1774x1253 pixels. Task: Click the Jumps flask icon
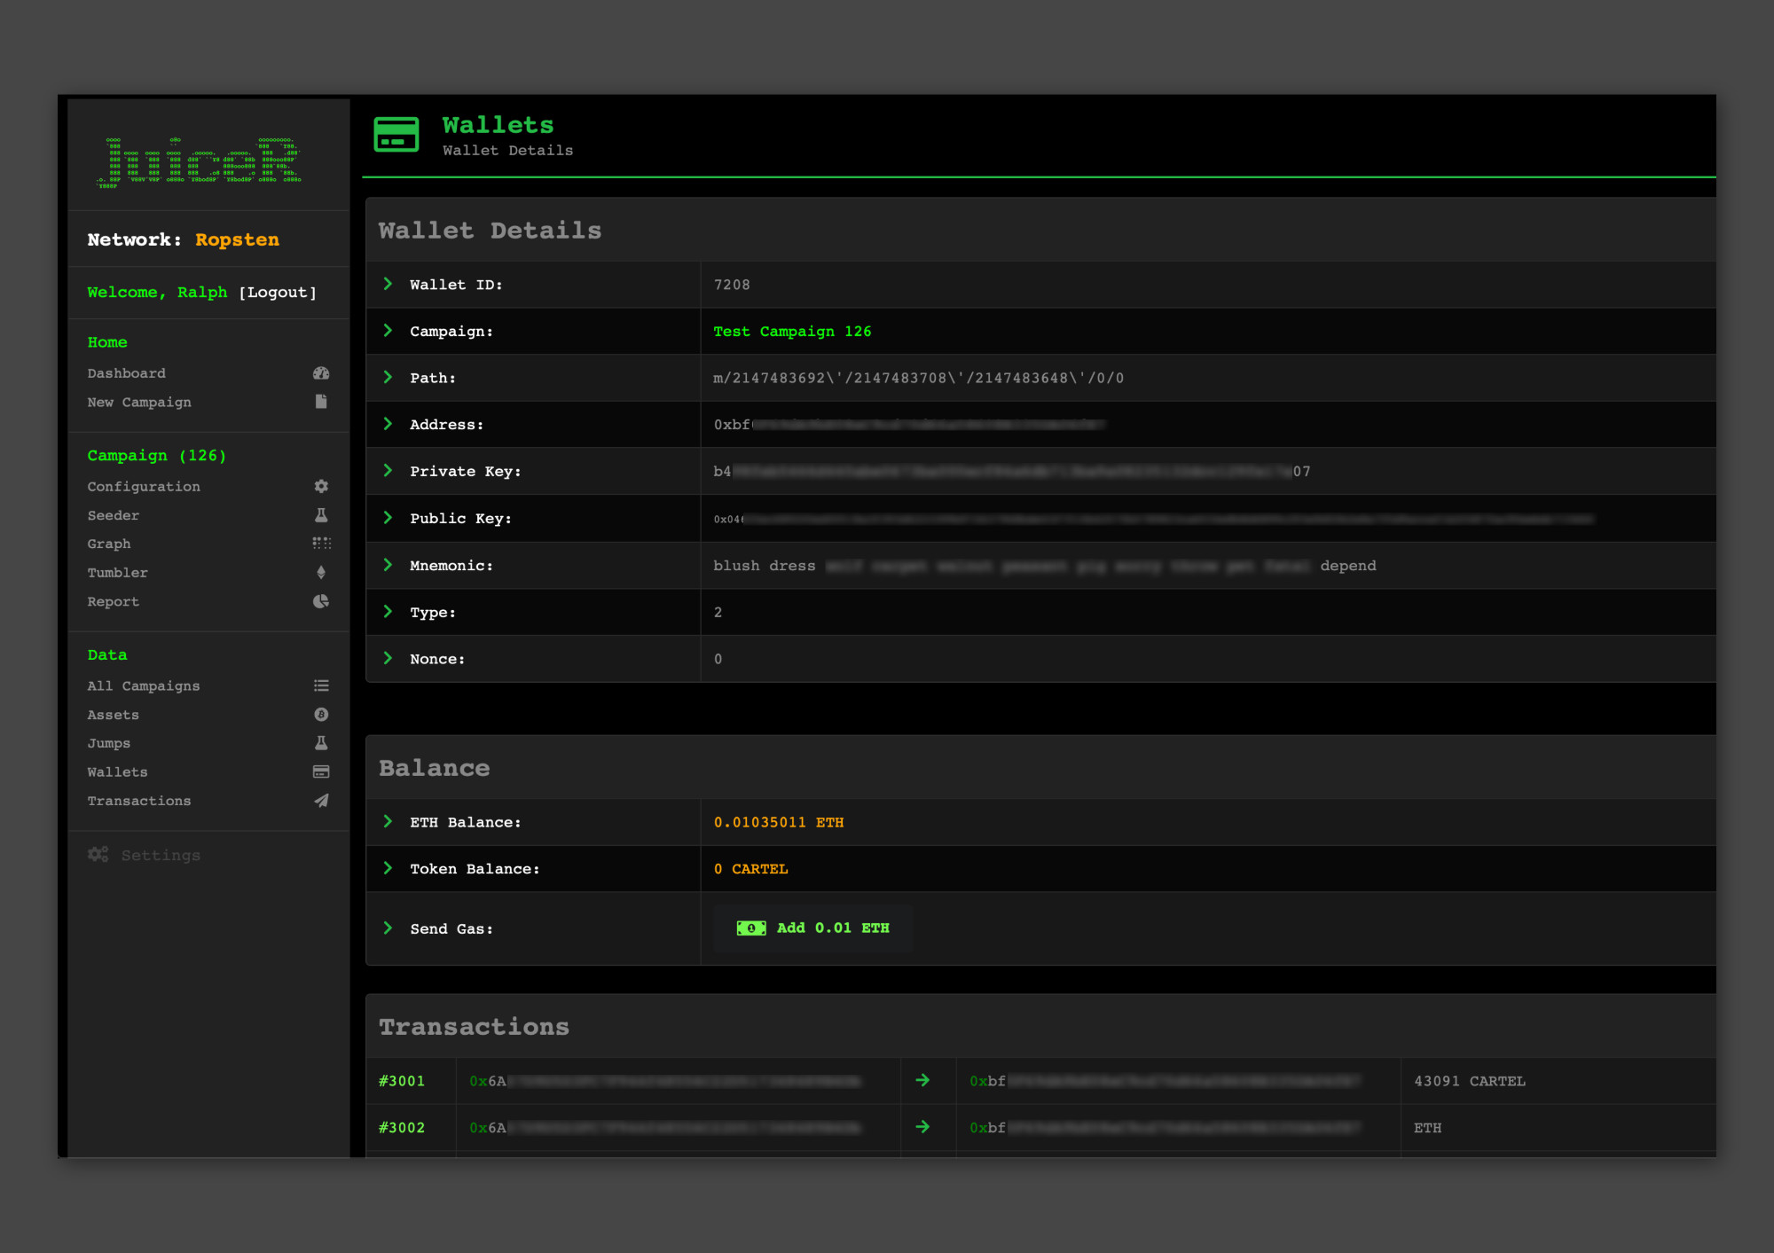pyautogui.click(x=321, y=743)
